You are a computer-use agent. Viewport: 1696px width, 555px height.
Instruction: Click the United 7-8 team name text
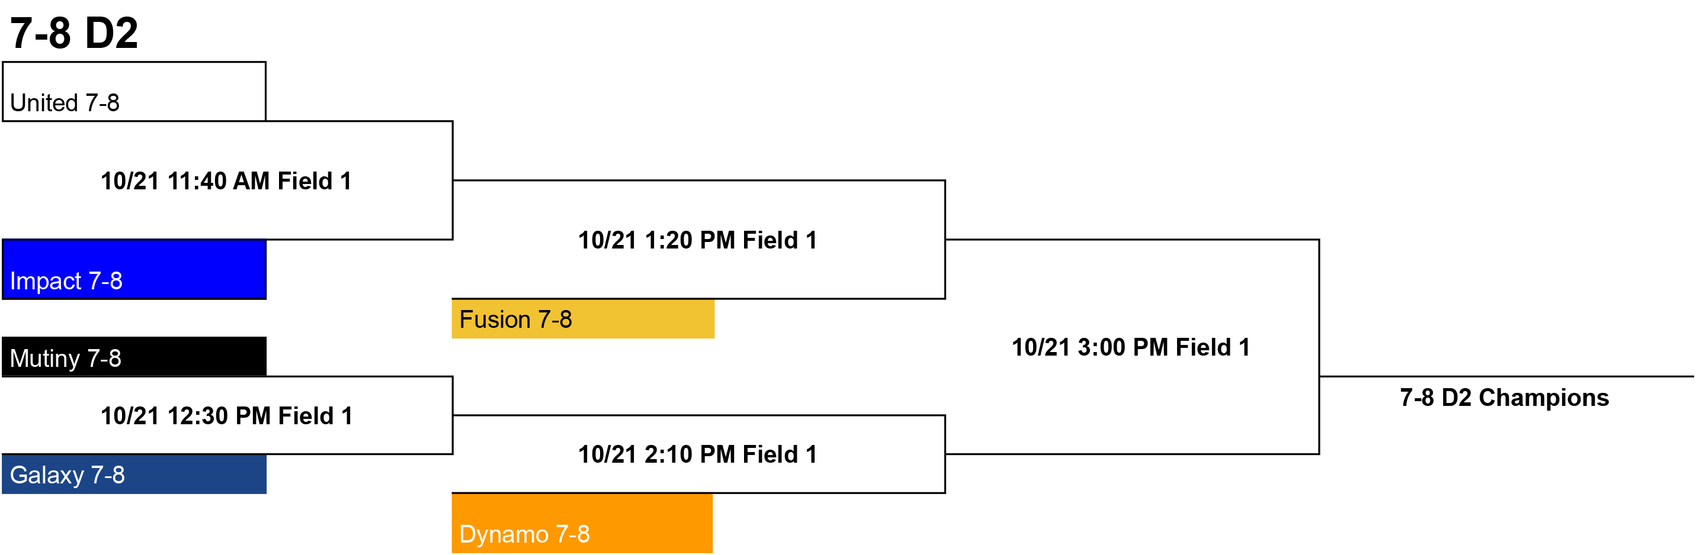[x=65, y=103]
